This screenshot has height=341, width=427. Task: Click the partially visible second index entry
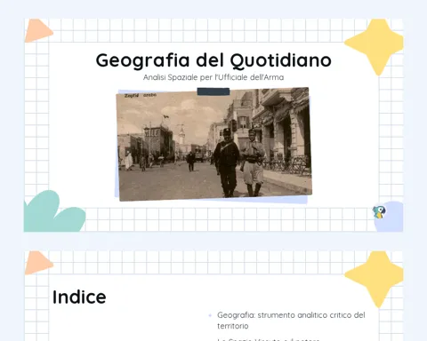click(269, 339)
